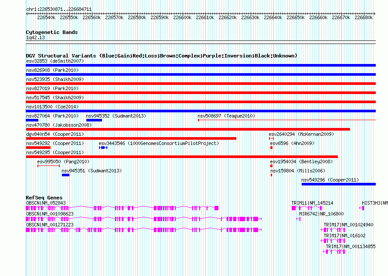Click the 226620k ruler tick label
Viewport: 388px width, 276px height.
click(228, 17)
